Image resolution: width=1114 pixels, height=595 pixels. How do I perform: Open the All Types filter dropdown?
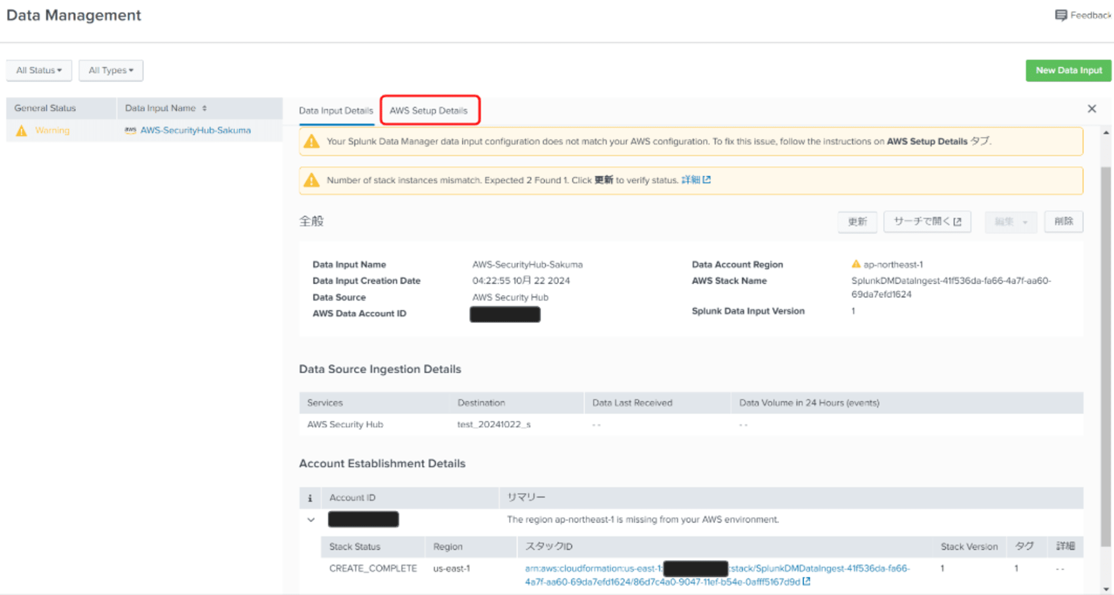click(111, 71)
